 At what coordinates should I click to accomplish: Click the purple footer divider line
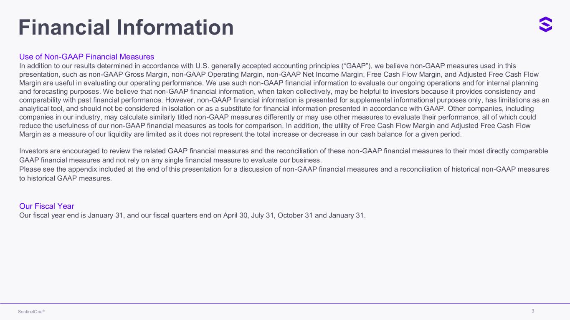point(285,303)
